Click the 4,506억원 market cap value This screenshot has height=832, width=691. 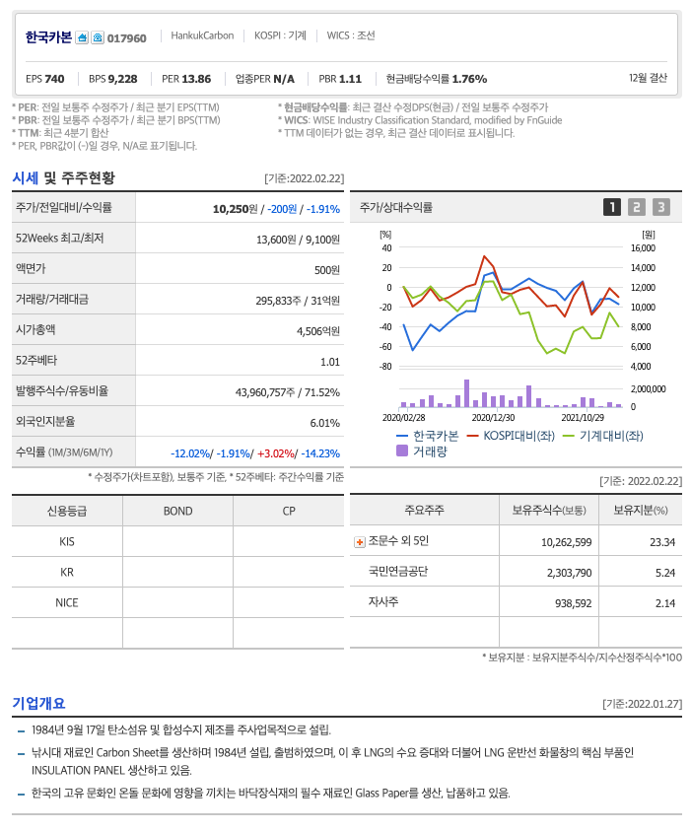pos(318,331)
